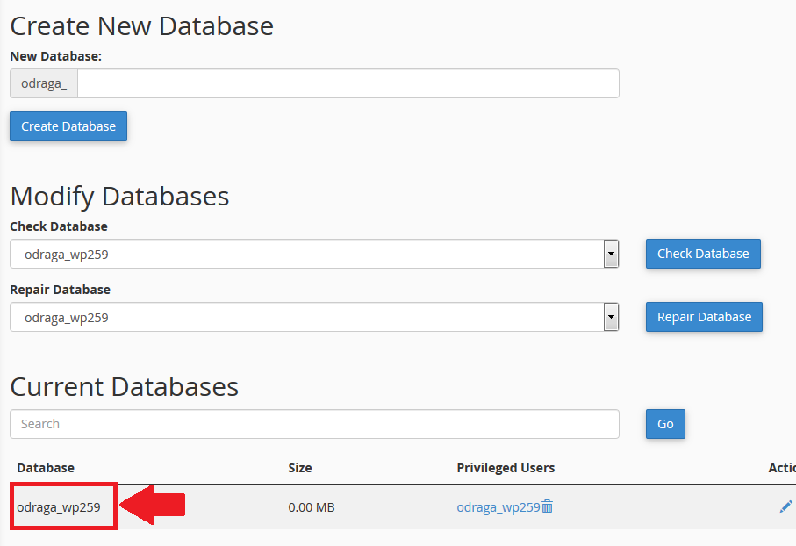Viewport: 796px width, 546px height.
Task: Click into the Current Databases Search box
Action: point(314,424)
